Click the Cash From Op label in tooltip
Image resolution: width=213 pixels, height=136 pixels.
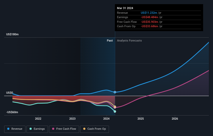pyautogui.click(x=126, y=26)
